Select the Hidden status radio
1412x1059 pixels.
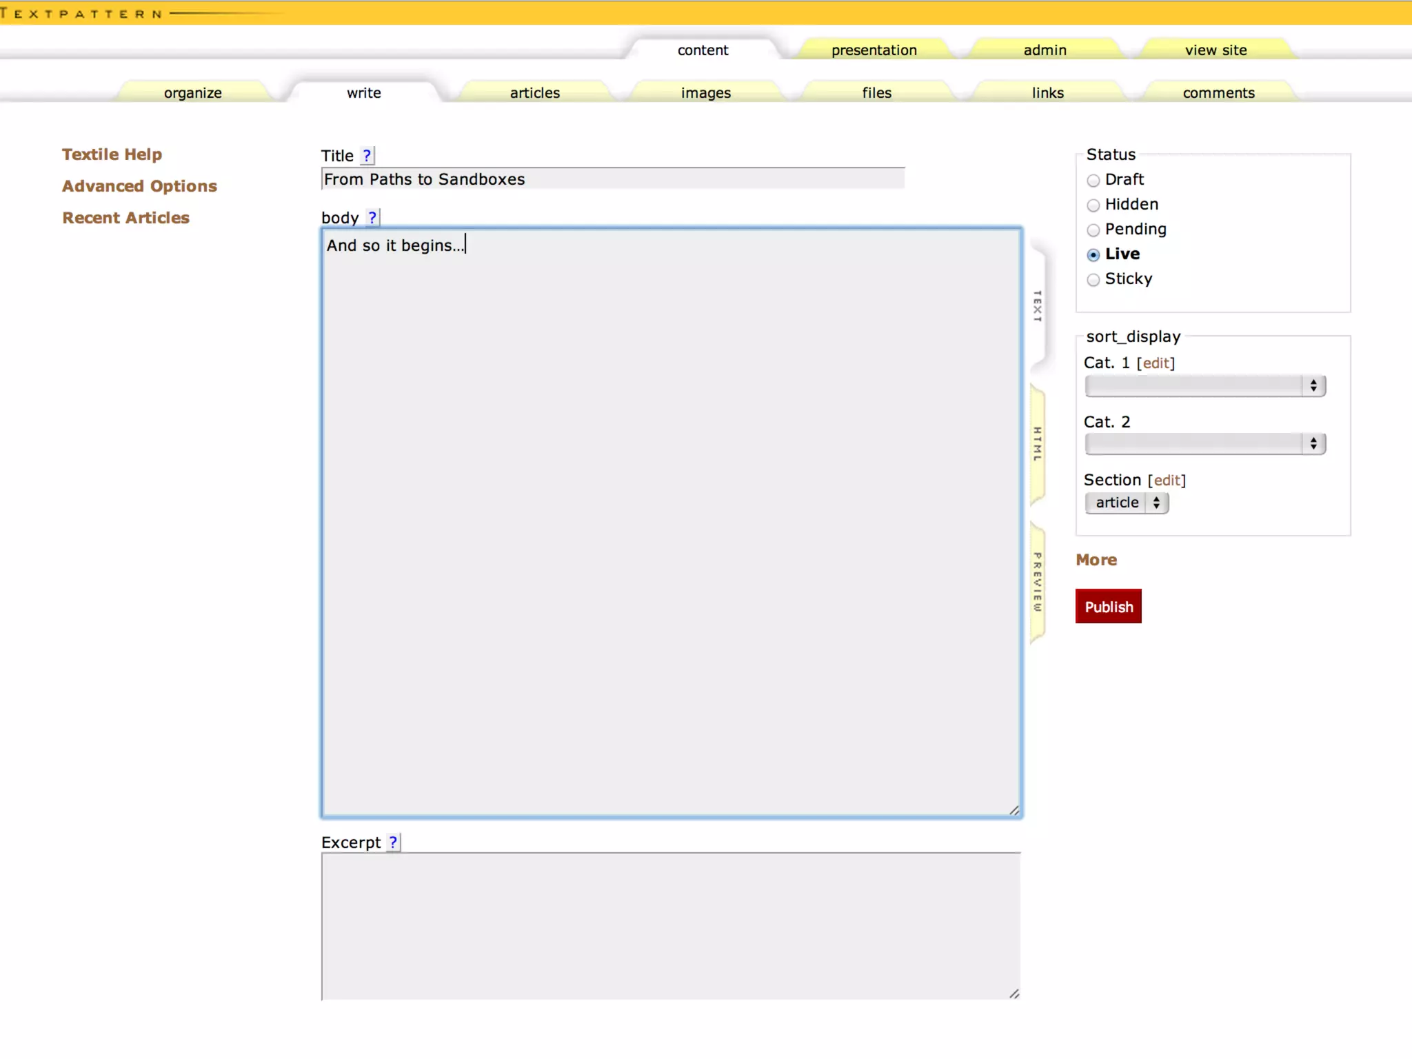[x=1093, y=205]
